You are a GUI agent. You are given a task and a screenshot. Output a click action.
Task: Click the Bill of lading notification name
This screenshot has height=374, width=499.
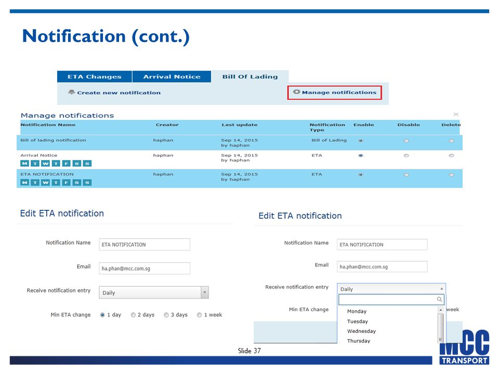pos(53,140)
